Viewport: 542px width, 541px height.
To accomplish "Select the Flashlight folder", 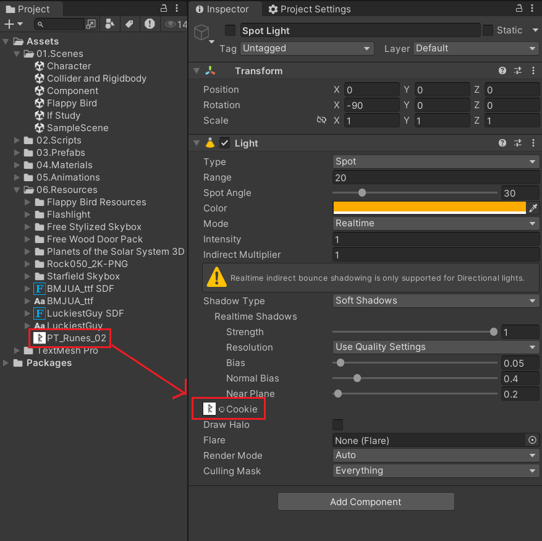I will (x=62, y=215).
